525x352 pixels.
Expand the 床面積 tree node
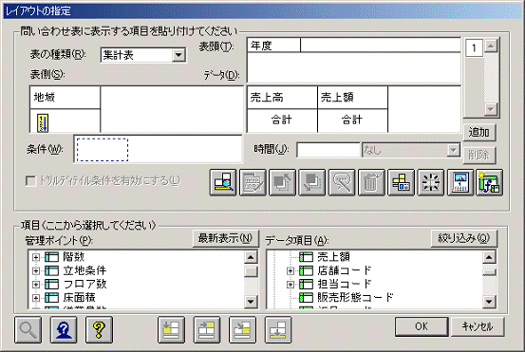pyautogui.click(x=35, y=298)
